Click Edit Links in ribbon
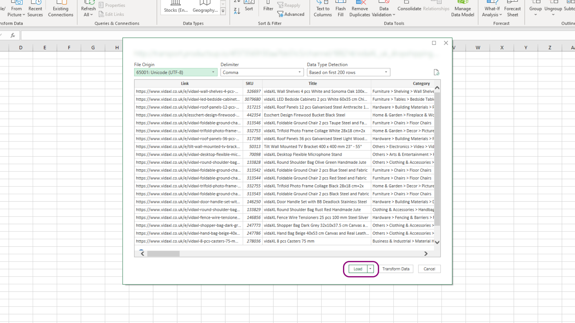575x323 pixels. tap(111, 14)
